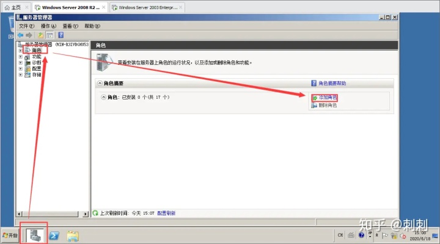Maximize the 服务器管理器 window

(x=388, y=17)
